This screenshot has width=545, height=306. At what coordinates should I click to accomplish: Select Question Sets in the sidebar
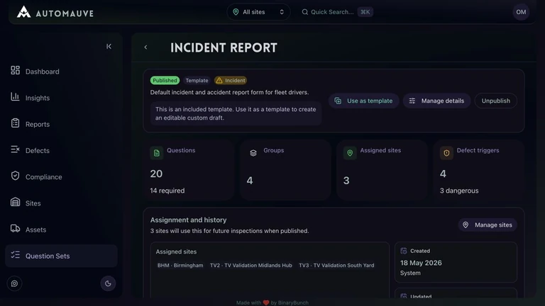pyautogui.click(x=61, y=256)
